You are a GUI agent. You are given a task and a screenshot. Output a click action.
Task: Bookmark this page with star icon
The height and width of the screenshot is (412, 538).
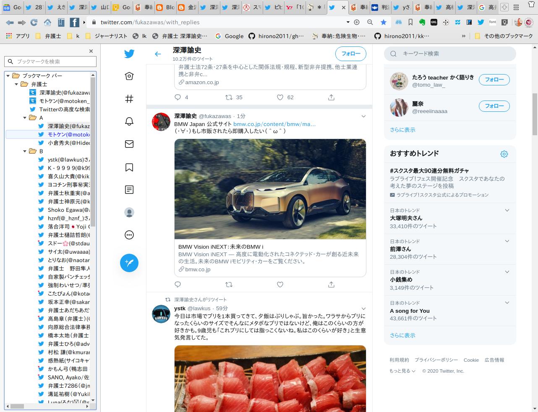click(x=383, y=22)
